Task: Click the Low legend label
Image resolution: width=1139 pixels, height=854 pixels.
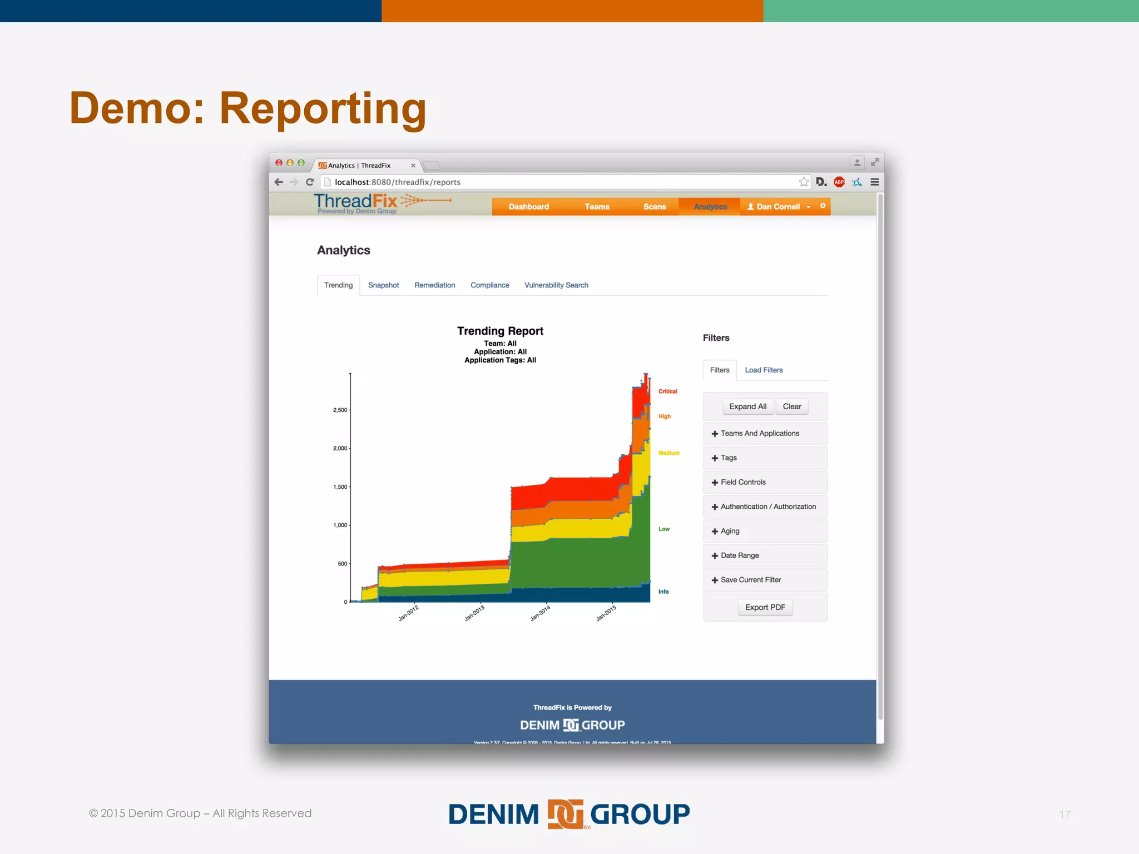Action: pyautogui.click(x=664, y=529)
